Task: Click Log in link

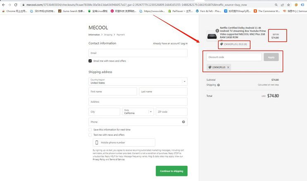Action: click(184, 43)
